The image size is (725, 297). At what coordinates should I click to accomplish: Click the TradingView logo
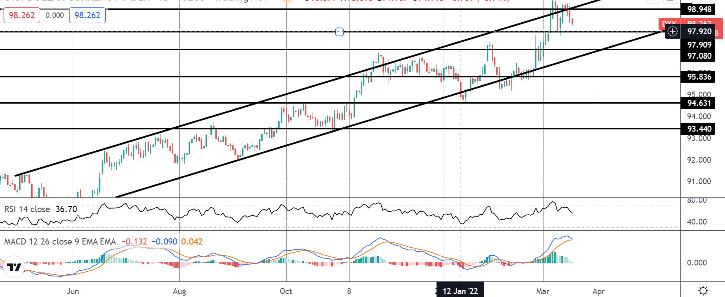(x=14, y=267)
